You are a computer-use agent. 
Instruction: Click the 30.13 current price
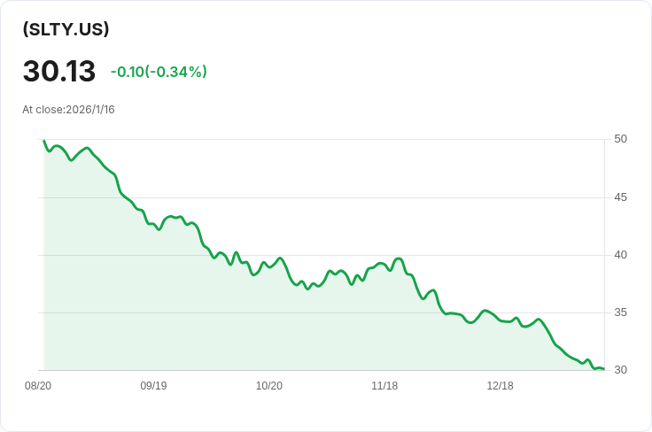click(59, 71)
